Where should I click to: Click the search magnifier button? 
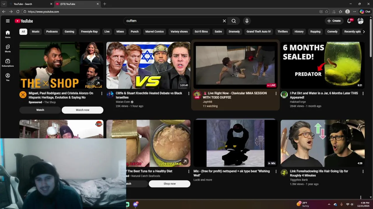pos(234,21)
